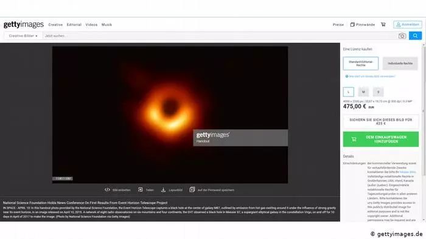Save image to Pinnwand icon

192,190
